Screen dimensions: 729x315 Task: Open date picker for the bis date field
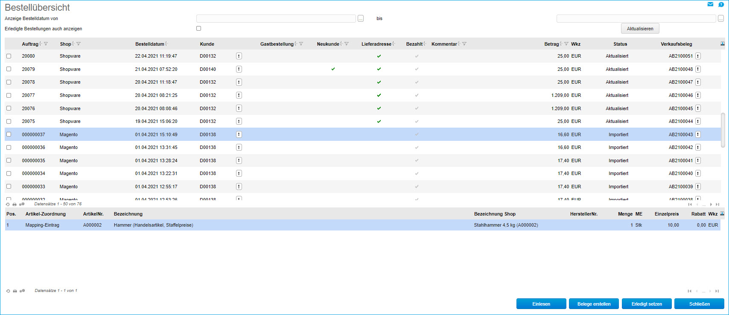pyautogui.click(x=721, y=19)
